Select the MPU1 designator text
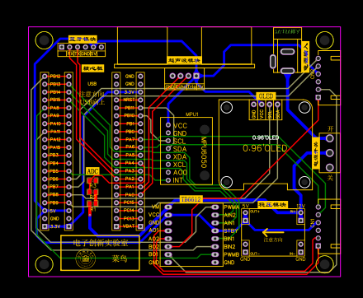 click(191, 114)
